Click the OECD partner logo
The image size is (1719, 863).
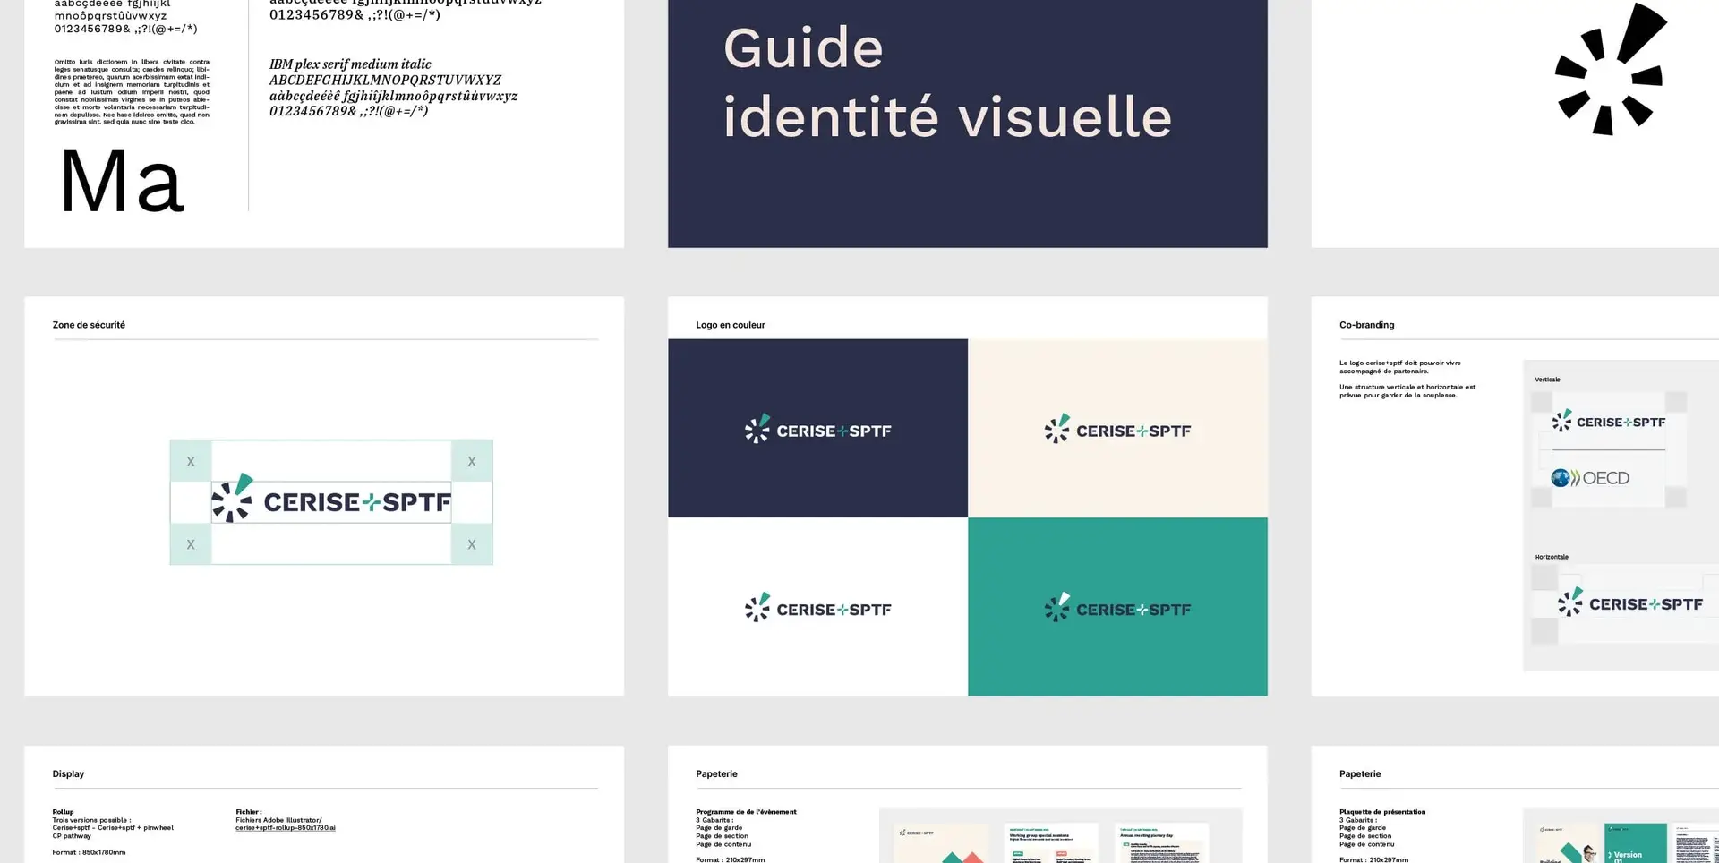(x=1590, y=478)
